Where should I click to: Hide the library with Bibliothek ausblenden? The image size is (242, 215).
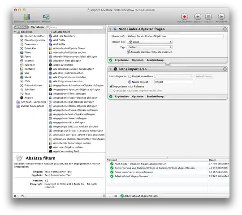pos(27,18)
